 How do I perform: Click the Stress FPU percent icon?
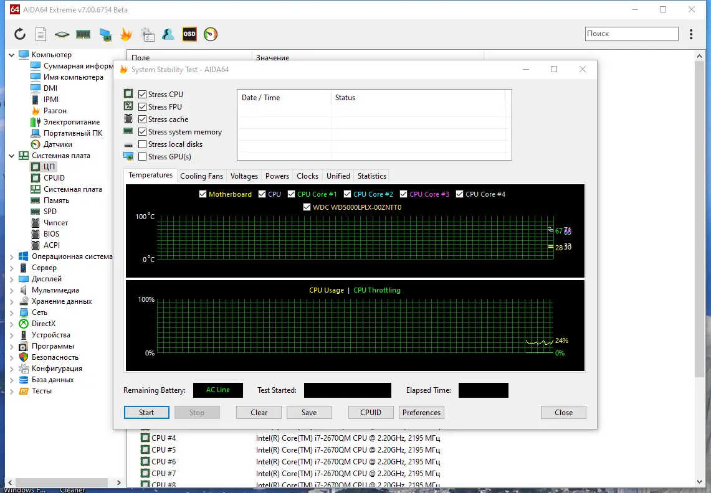click(x=128, y=106)
